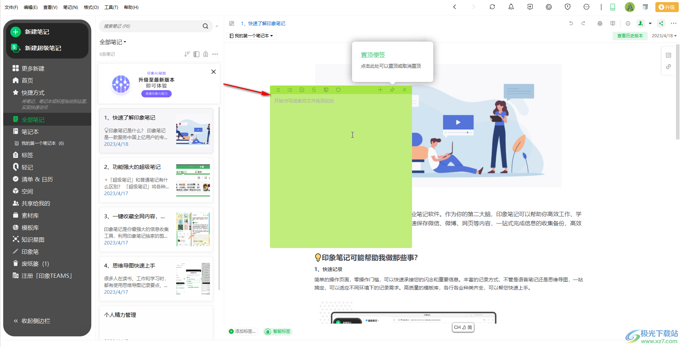Toggle pin-to-top on the sticky note
The height and width of the screenshot is (347, 682).
[392, 90]
